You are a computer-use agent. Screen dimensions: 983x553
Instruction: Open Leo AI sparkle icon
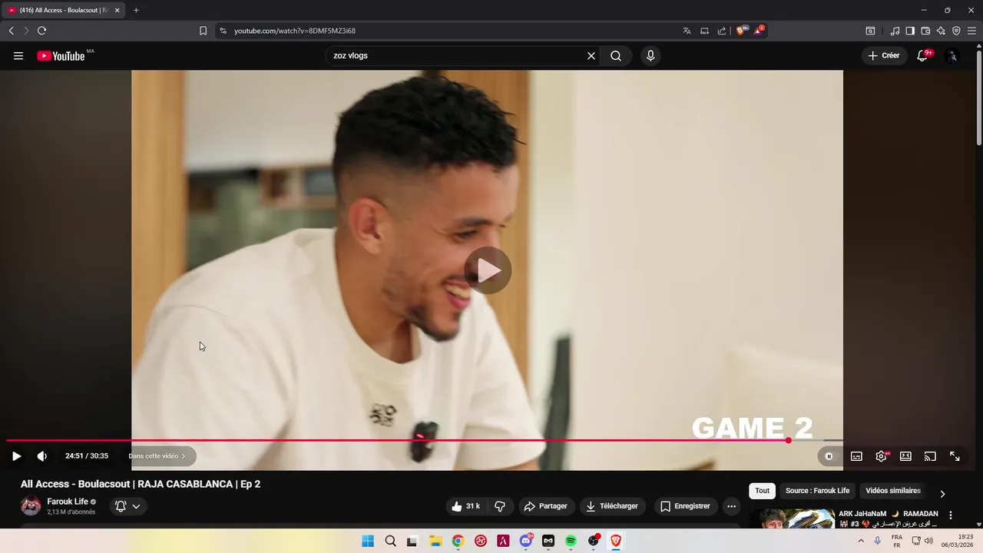[941, 31]
